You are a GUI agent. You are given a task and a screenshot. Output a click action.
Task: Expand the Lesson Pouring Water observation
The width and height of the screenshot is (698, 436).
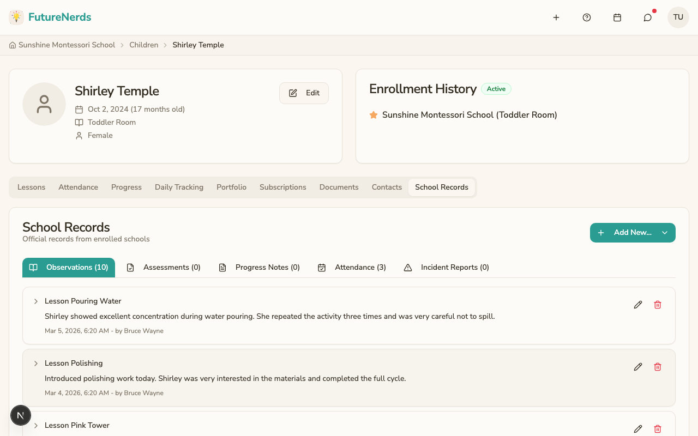[35, 301]
